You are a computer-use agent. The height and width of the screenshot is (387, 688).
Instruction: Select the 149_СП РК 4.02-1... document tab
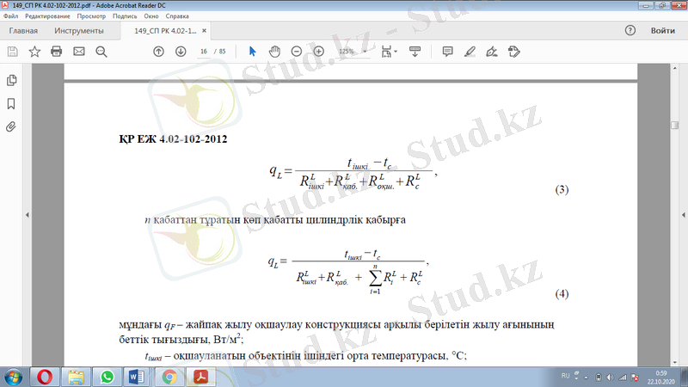(165, 31)
